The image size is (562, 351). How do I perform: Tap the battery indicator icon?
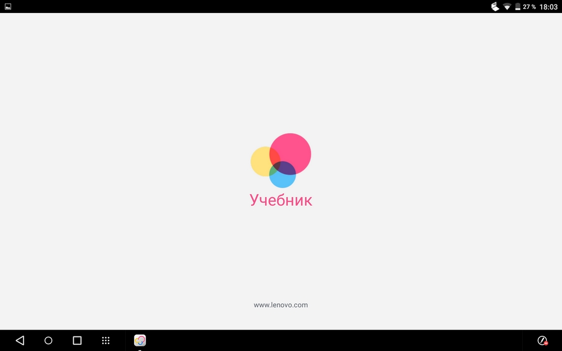[x=518, y=6]
